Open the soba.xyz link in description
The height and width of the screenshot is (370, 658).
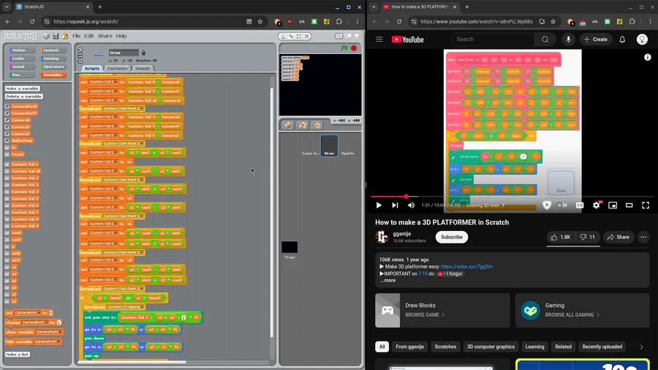tap(467, 267)
